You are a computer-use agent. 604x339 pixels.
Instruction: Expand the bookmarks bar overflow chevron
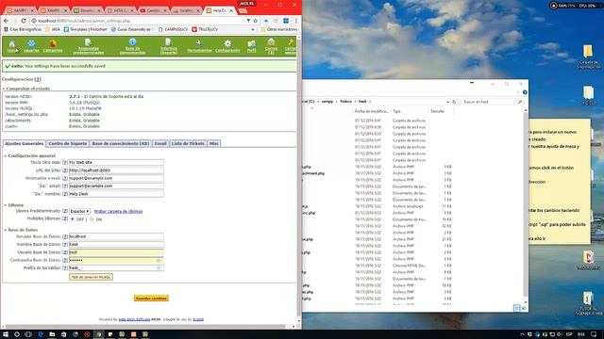253,29
